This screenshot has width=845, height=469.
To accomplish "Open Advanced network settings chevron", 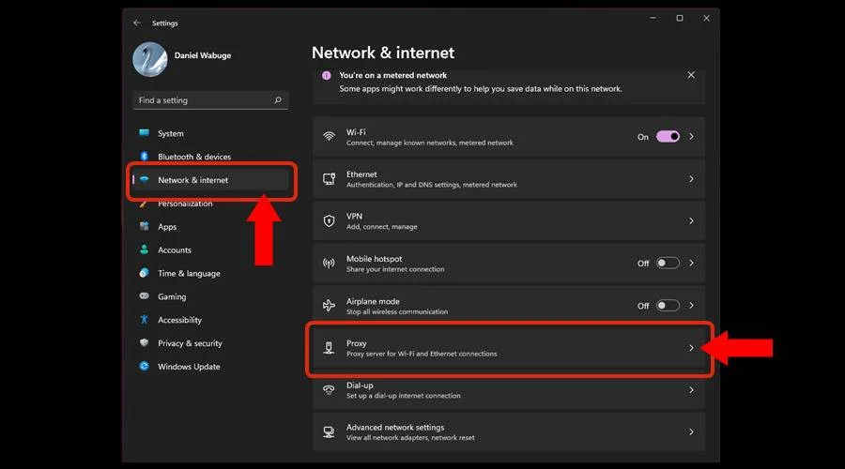I will click(x=691, y=431).
